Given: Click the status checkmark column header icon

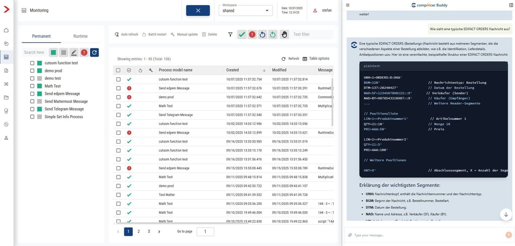Looking at the screenshot, I should pos(129,70).
